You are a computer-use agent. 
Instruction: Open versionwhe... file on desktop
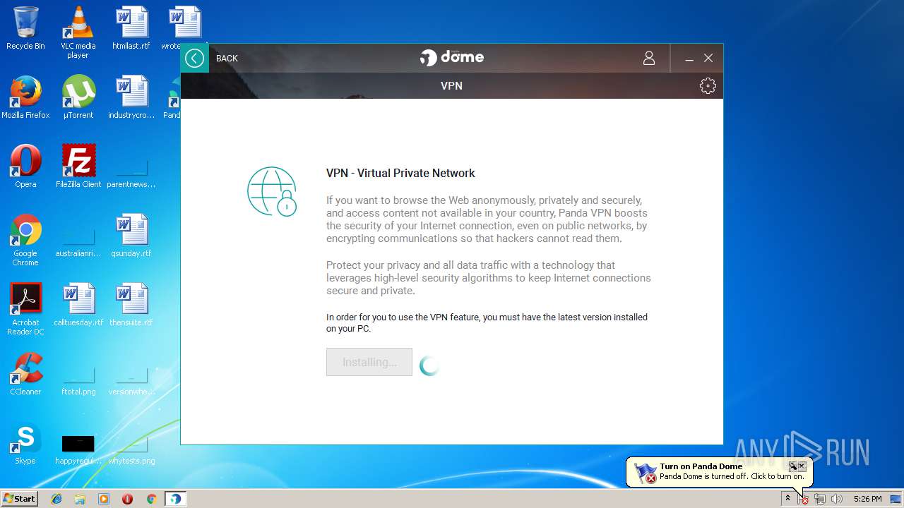[131, 381]
